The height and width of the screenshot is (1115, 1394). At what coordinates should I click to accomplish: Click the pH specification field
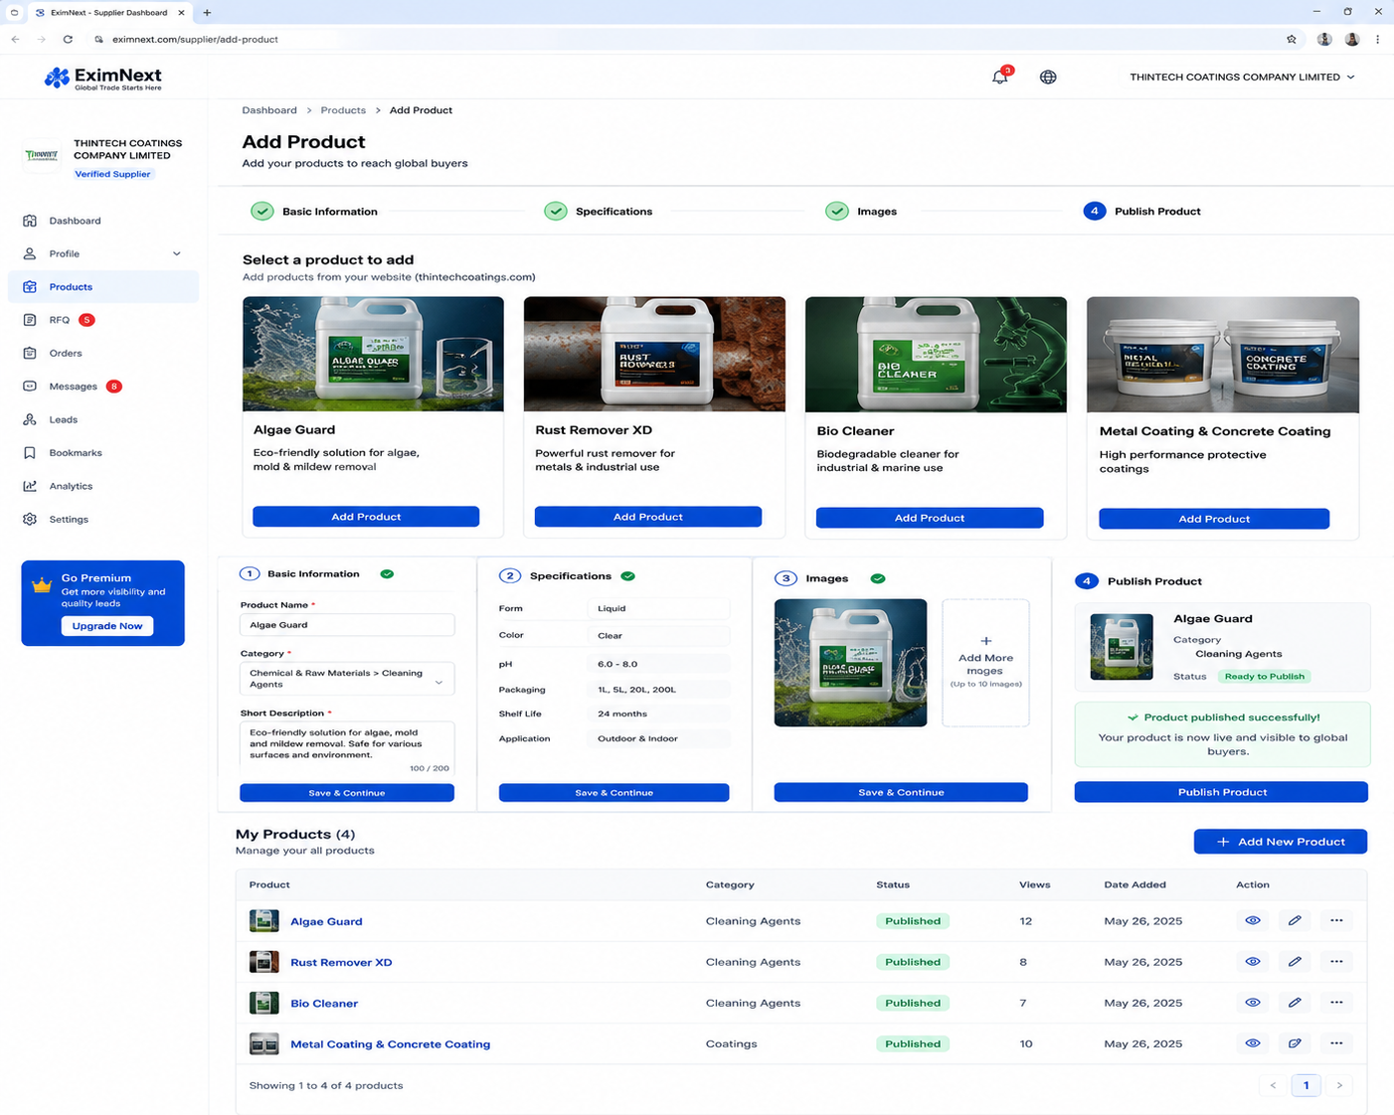click(658, 664)
